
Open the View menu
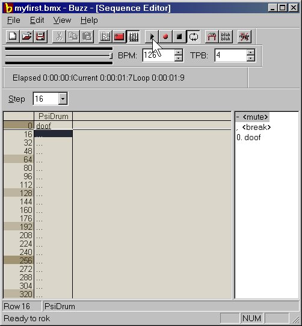point(62,20)
